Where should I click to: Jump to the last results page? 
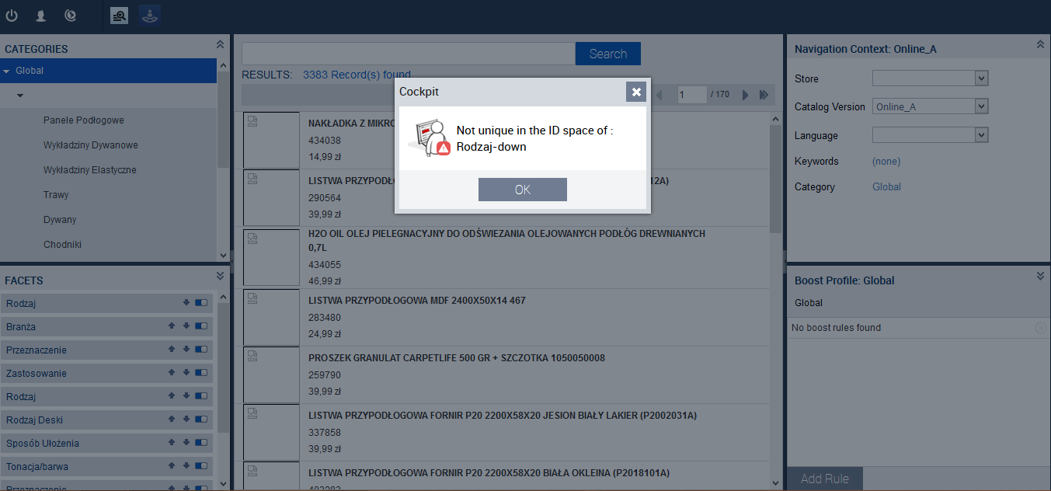[764, 95]
